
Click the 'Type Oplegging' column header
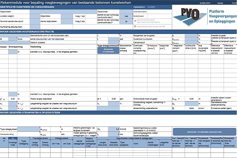23,142
